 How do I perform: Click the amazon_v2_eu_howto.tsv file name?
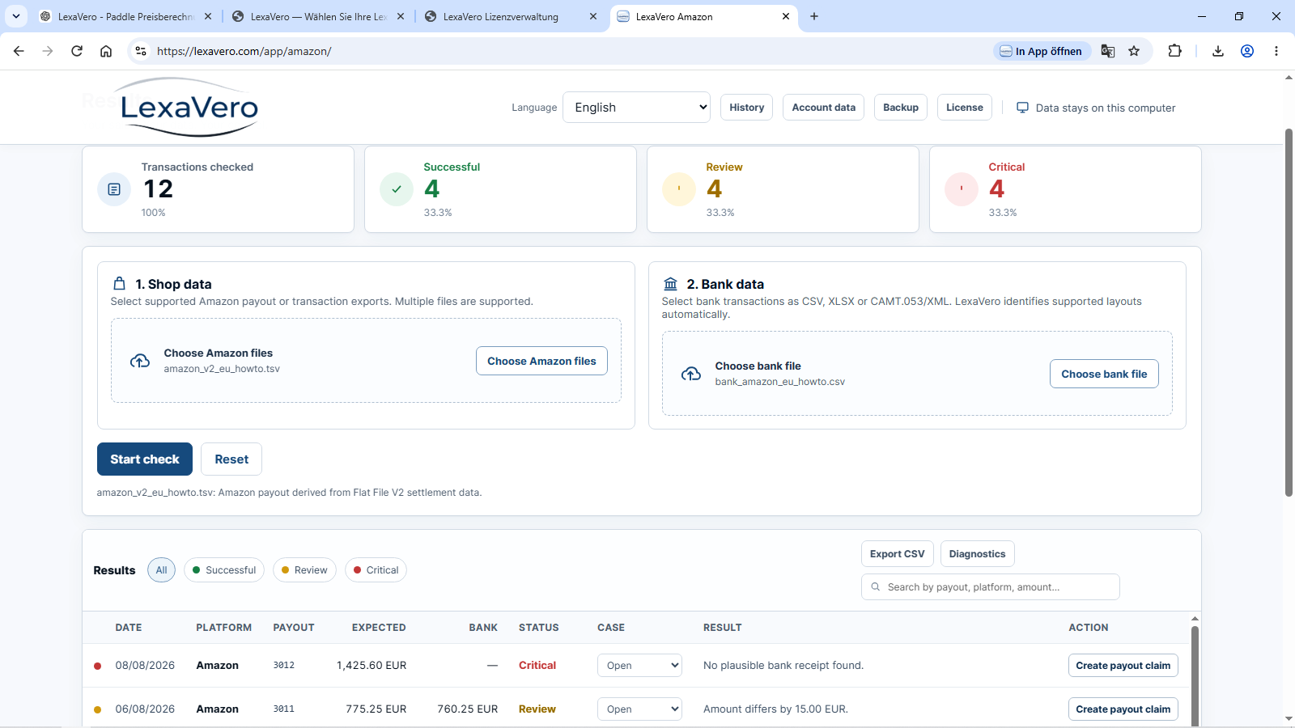pos(222,369)
